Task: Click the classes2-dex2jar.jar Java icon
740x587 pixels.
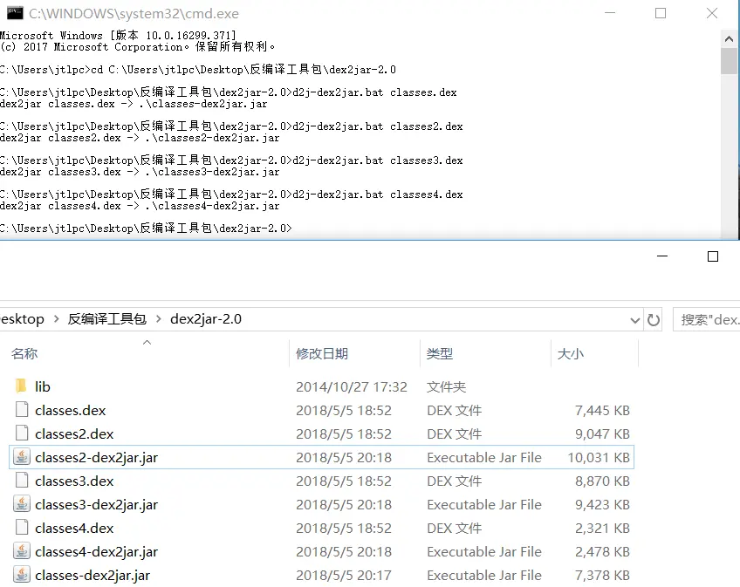Action: pos(22,457)
